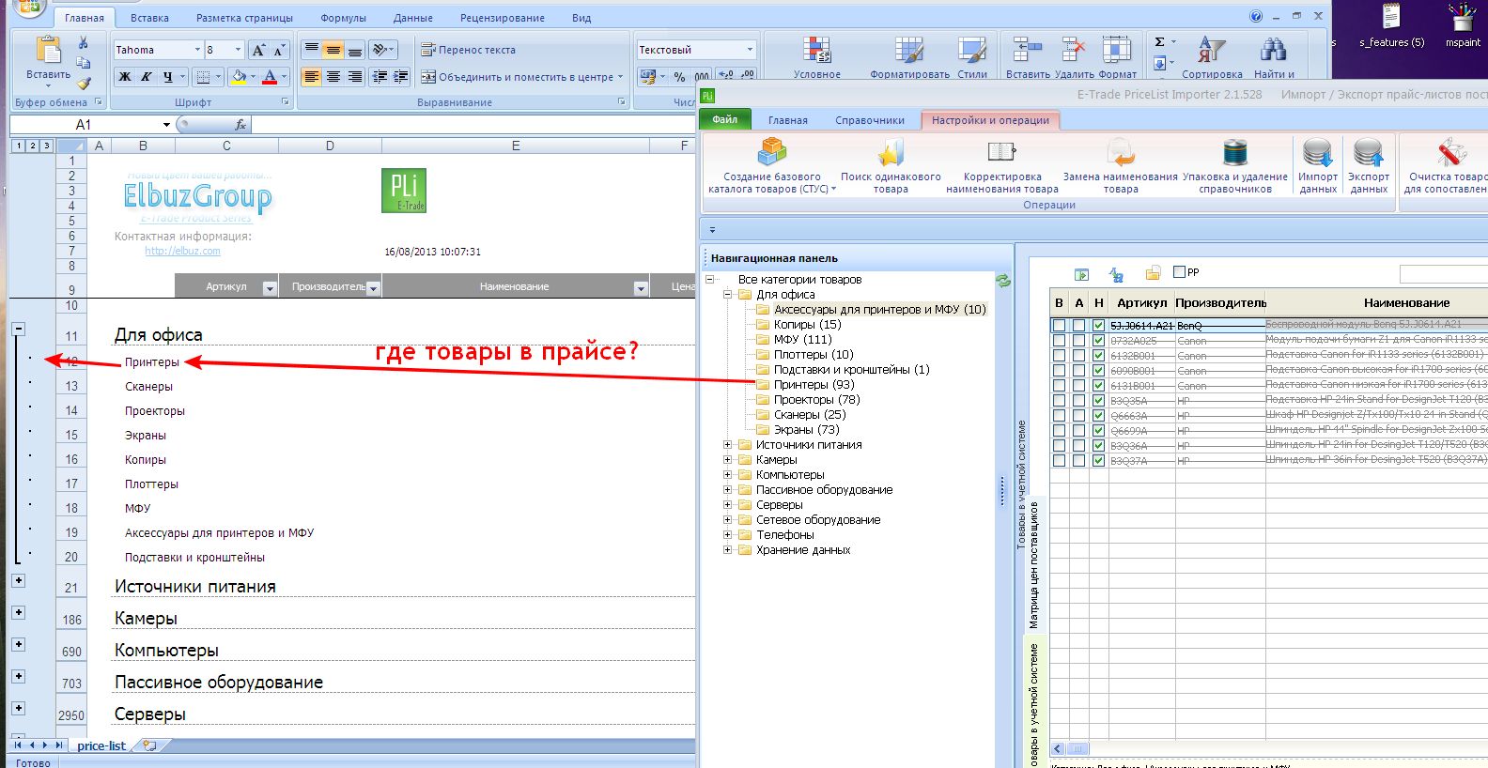Click the Copy icon in Excel clipboard group

click(x=83, y=63)
